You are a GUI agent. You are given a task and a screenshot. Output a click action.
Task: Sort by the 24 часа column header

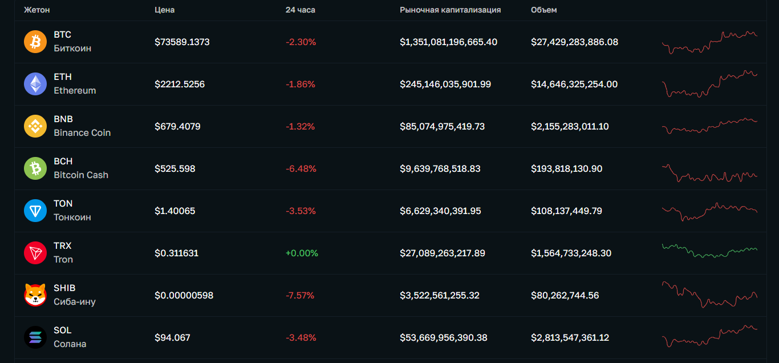[x=300, y=9]
